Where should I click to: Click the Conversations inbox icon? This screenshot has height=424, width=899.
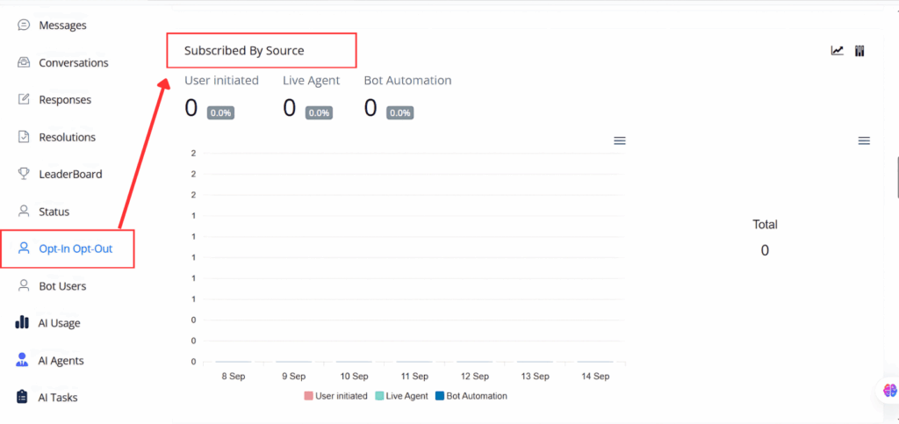point(24,62)
